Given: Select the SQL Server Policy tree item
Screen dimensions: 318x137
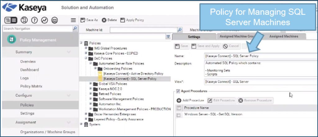Looking at the screenshot, I should (x=130, y=79).
